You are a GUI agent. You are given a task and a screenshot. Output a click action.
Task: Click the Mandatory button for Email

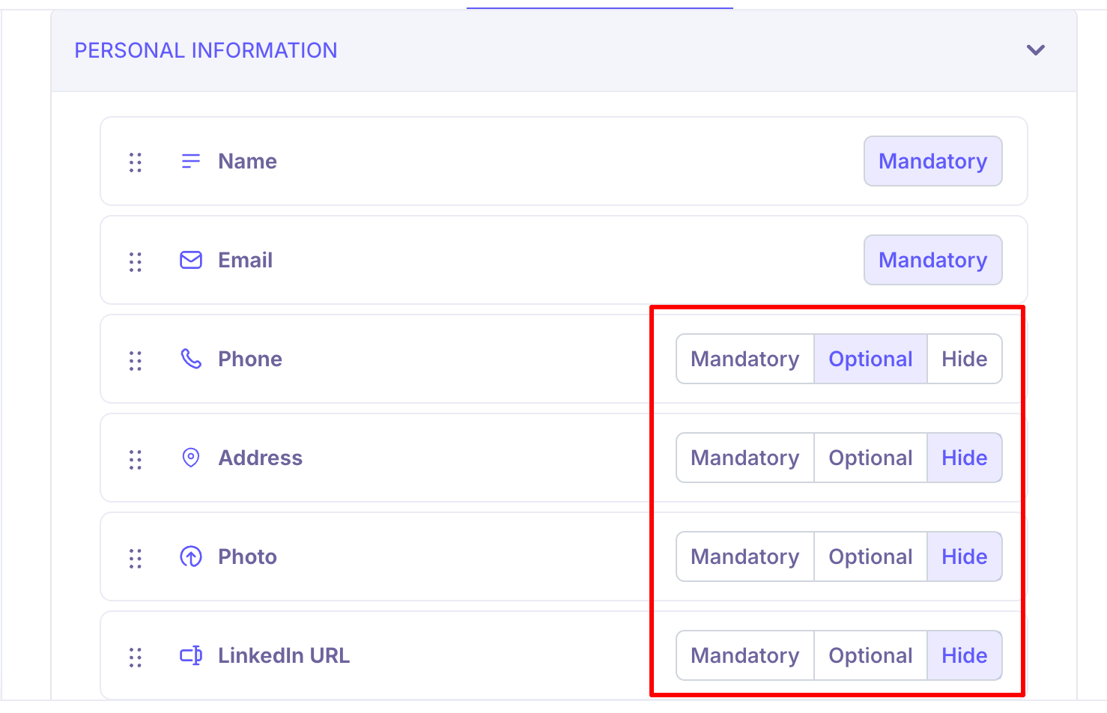click(932, 260)
